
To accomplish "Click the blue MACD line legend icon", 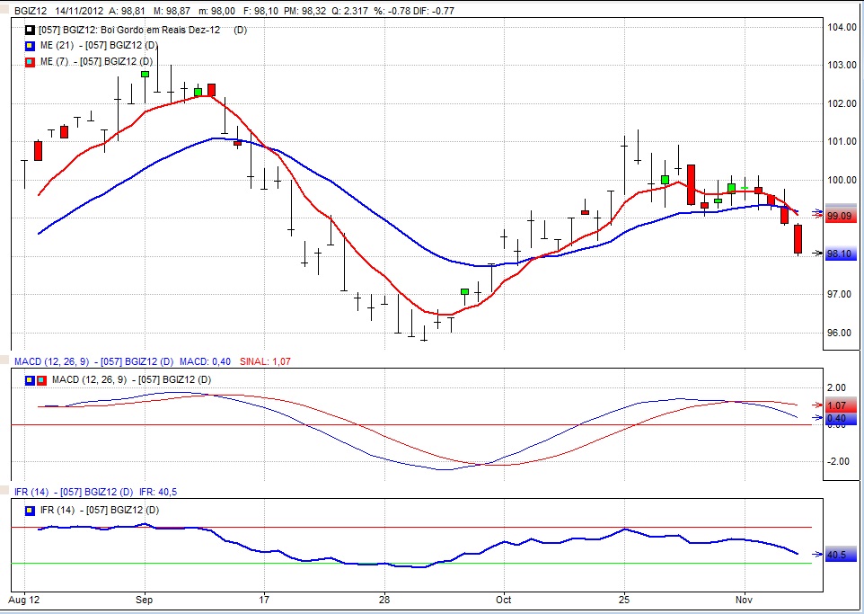I will point(30,379).
